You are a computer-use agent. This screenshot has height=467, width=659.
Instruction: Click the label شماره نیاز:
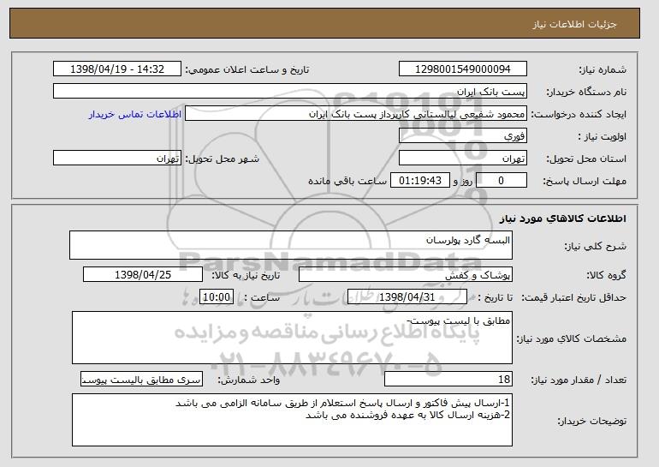[603, 69]
